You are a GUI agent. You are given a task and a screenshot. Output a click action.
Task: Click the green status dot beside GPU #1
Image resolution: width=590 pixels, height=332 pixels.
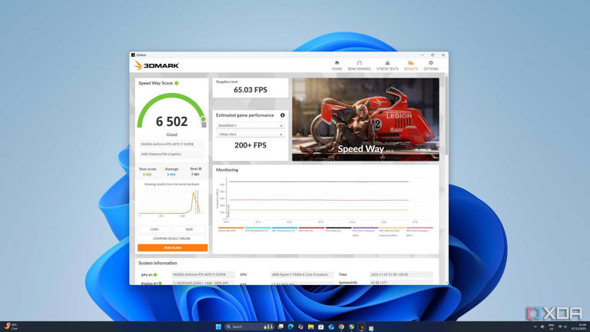tap(155, 275)
